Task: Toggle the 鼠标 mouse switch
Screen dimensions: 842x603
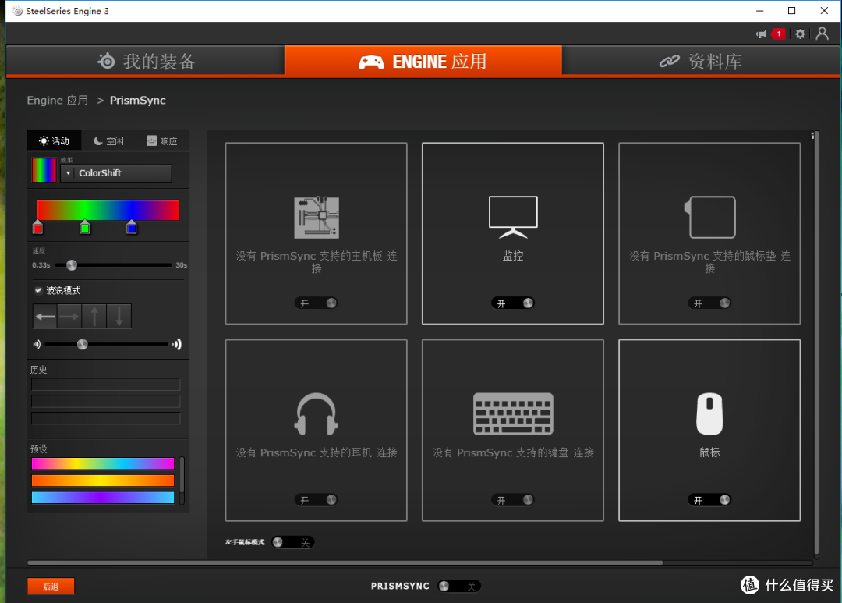Action: click(710, 500)
